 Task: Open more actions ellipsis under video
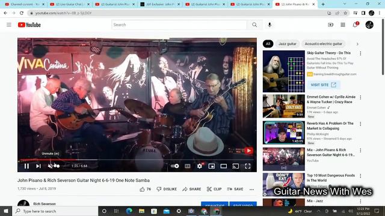coord(251,190)
